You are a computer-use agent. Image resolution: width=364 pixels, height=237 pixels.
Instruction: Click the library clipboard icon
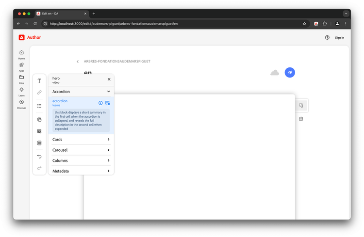coord(39,119)
